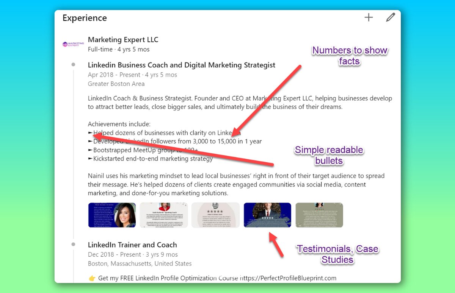Viewport: 455px width, 293px height.
Task: Click the 'Simple readable bullets' annotation label
Action: (x=329, y=155)
